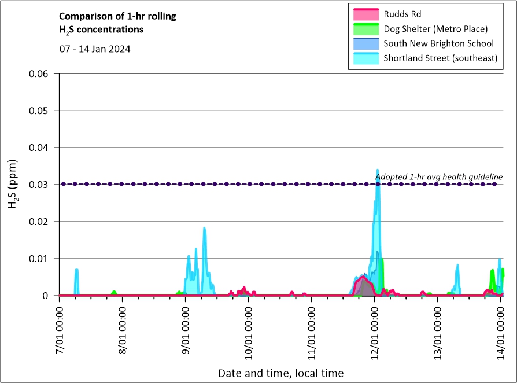Click the cyan Shortland Street legend swatch
This screenshot has height=383, width=517.
pos(365,58)
